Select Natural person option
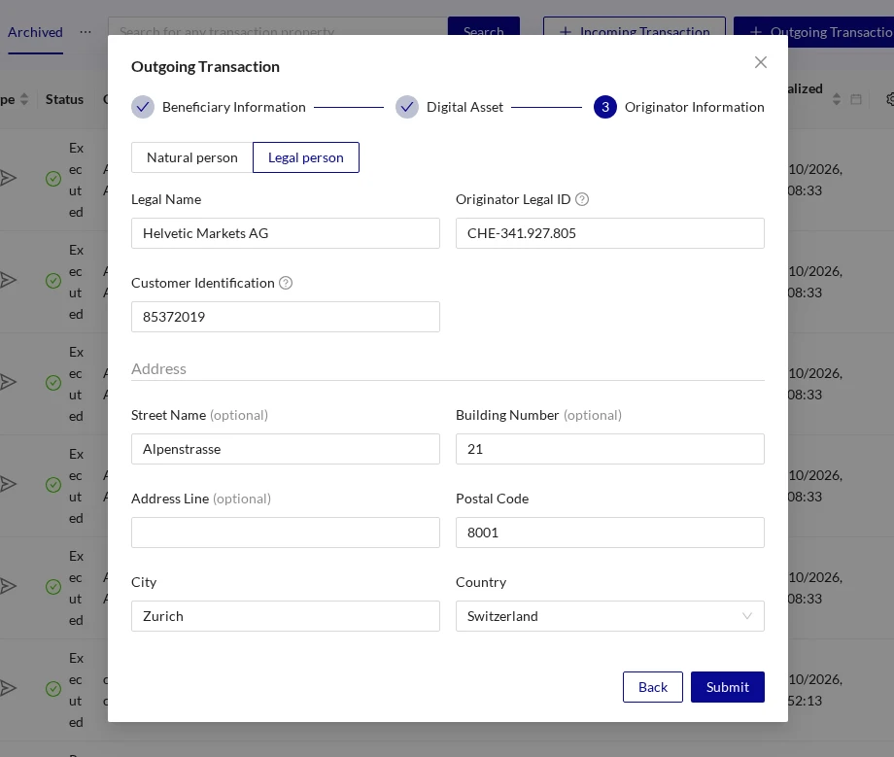The image size is (894, 757). (192, 157)
